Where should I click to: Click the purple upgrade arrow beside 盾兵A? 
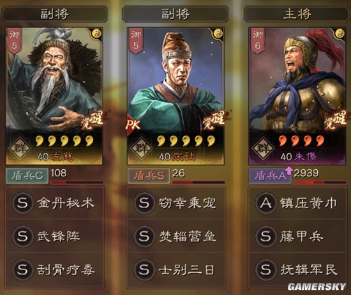289,170
